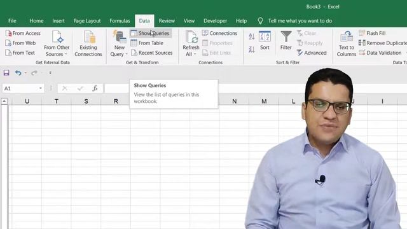Open the Sort dialog
The width and height of the screenshot is (407, 229).
click(x=265, y=41)
